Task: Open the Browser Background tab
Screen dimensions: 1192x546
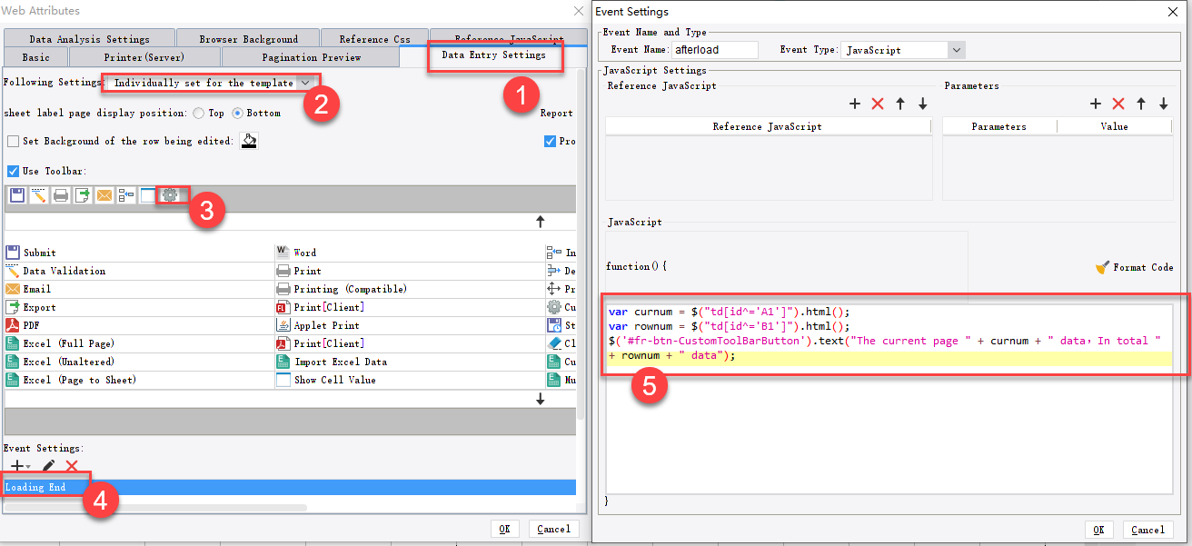Action: pos(247,38)
